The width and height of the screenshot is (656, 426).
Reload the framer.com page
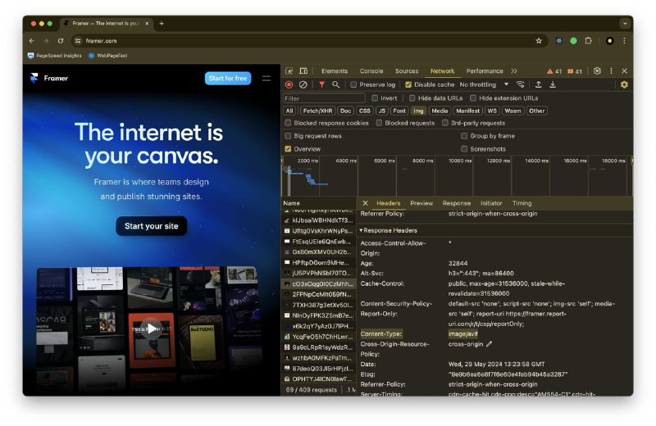[x=61, y=40]
